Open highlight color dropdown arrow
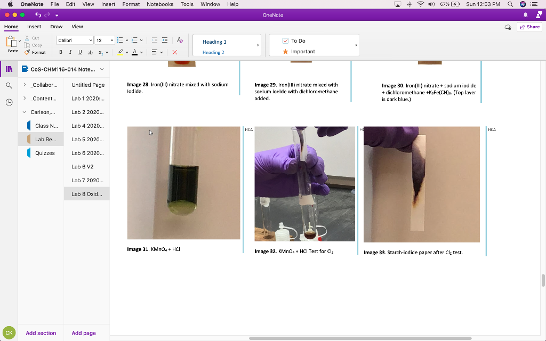The width and height of the screenshot is (546, 341). [x=127, y=53]
